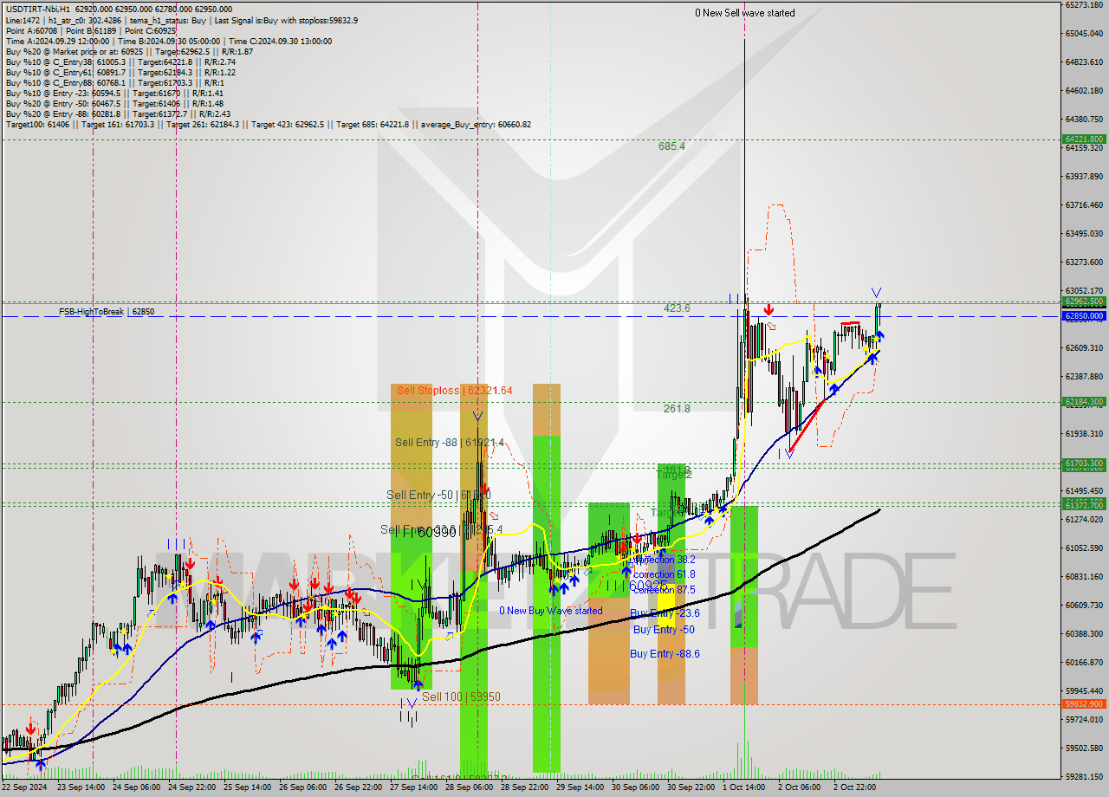Click the 'Buy %20 @ Market price' info line
The width and height of the screenshot is (1109, 797).
pyautogui.click(x=129, y=51)
